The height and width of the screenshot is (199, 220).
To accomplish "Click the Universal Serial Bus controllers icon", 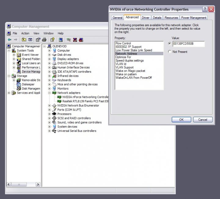I will pos(54,131).
